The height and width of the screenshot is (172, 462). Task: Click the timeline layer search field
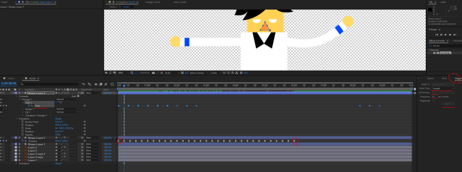49,84
